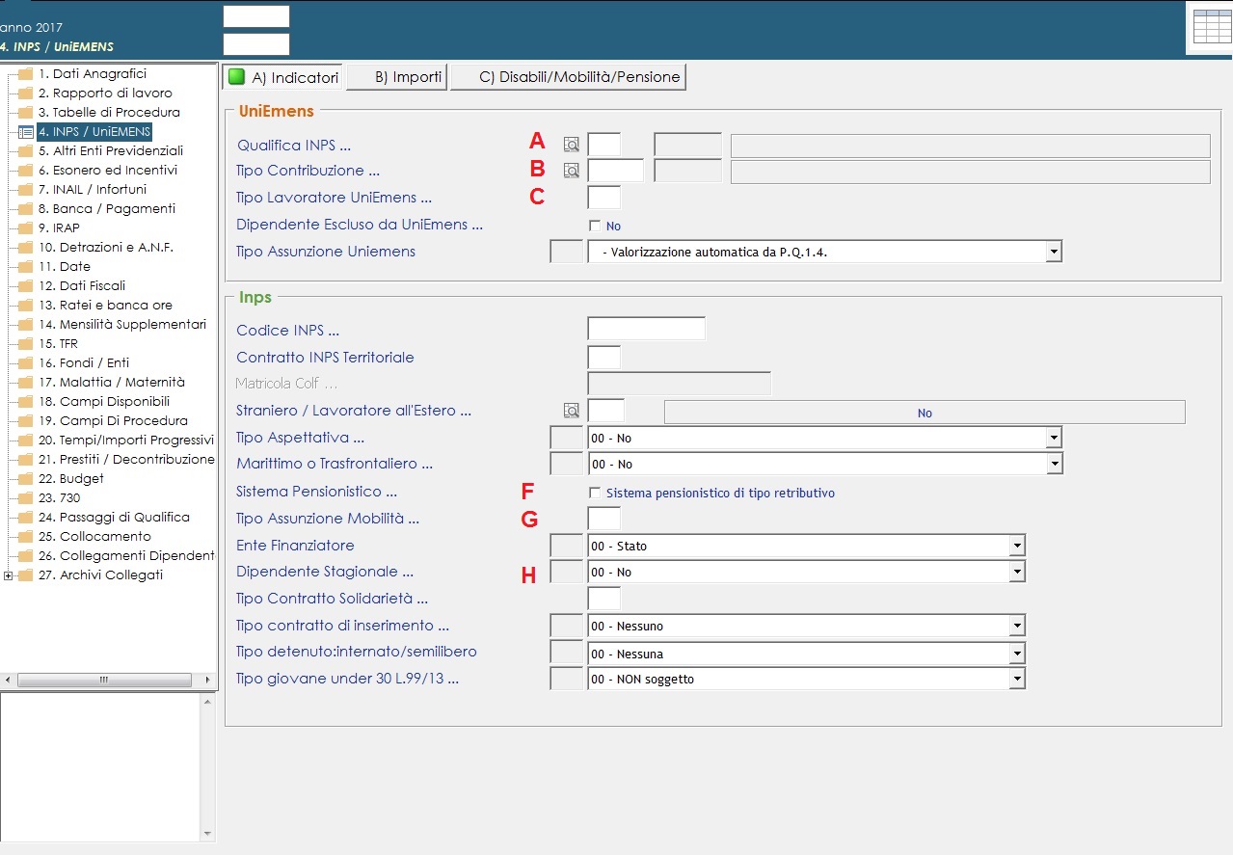Switch to the B) Importi tab

(397, 77)
